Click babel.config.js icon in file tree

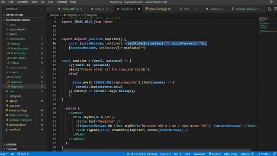[7, 110]
